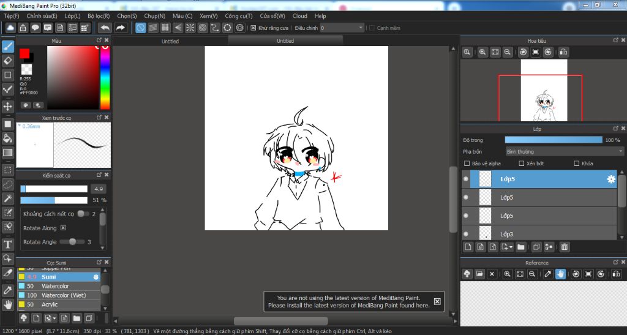Open snap settings gear in top toolbar
The width and height of the screenshot is (627, 335).
coord(239,28)
